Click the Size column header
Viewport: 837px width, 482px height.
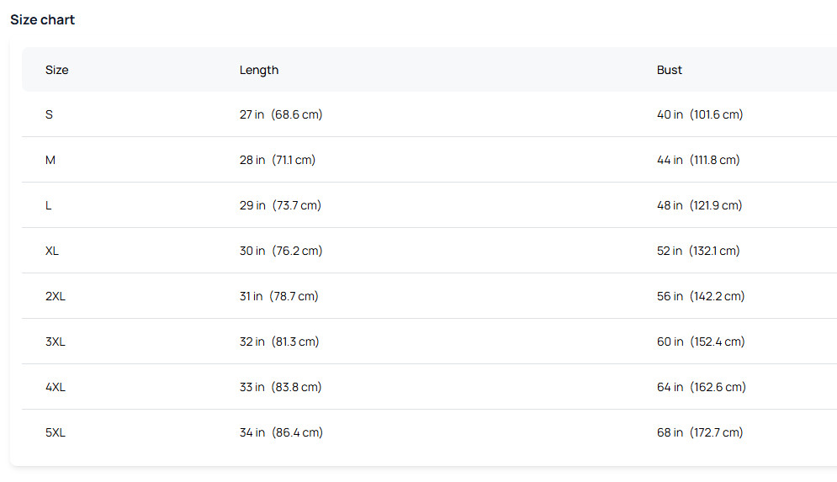(x=57, y=70)
